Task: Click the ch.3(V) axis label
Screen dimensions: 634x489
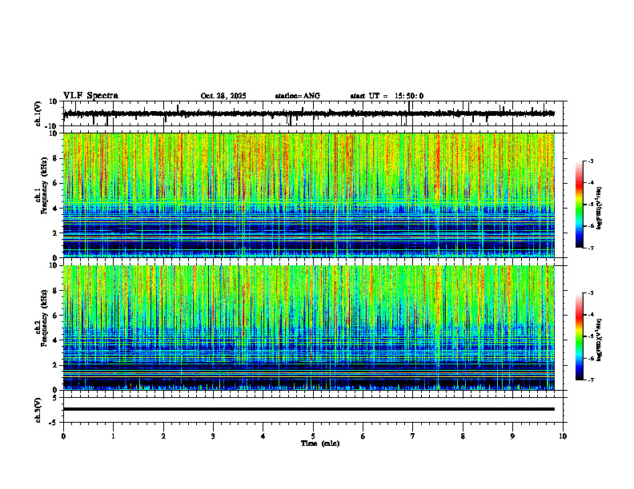Action: (x=38, y=411)
